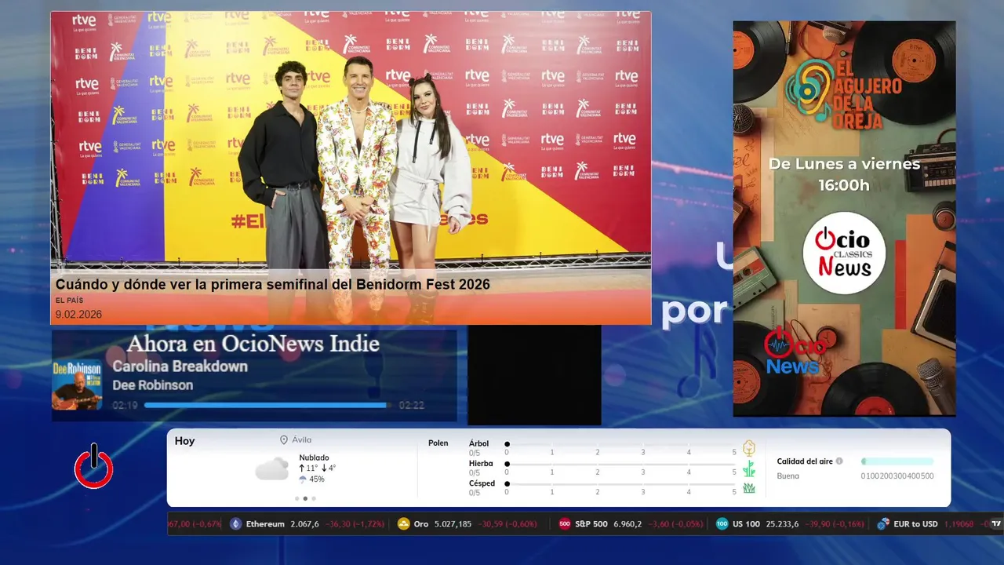
Task: Click the OcioNews logo in side banner
Action: pyautogui.click(x=794, y=352)
